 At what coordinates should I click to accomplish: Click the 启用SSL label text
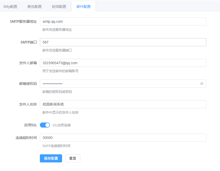30,125
